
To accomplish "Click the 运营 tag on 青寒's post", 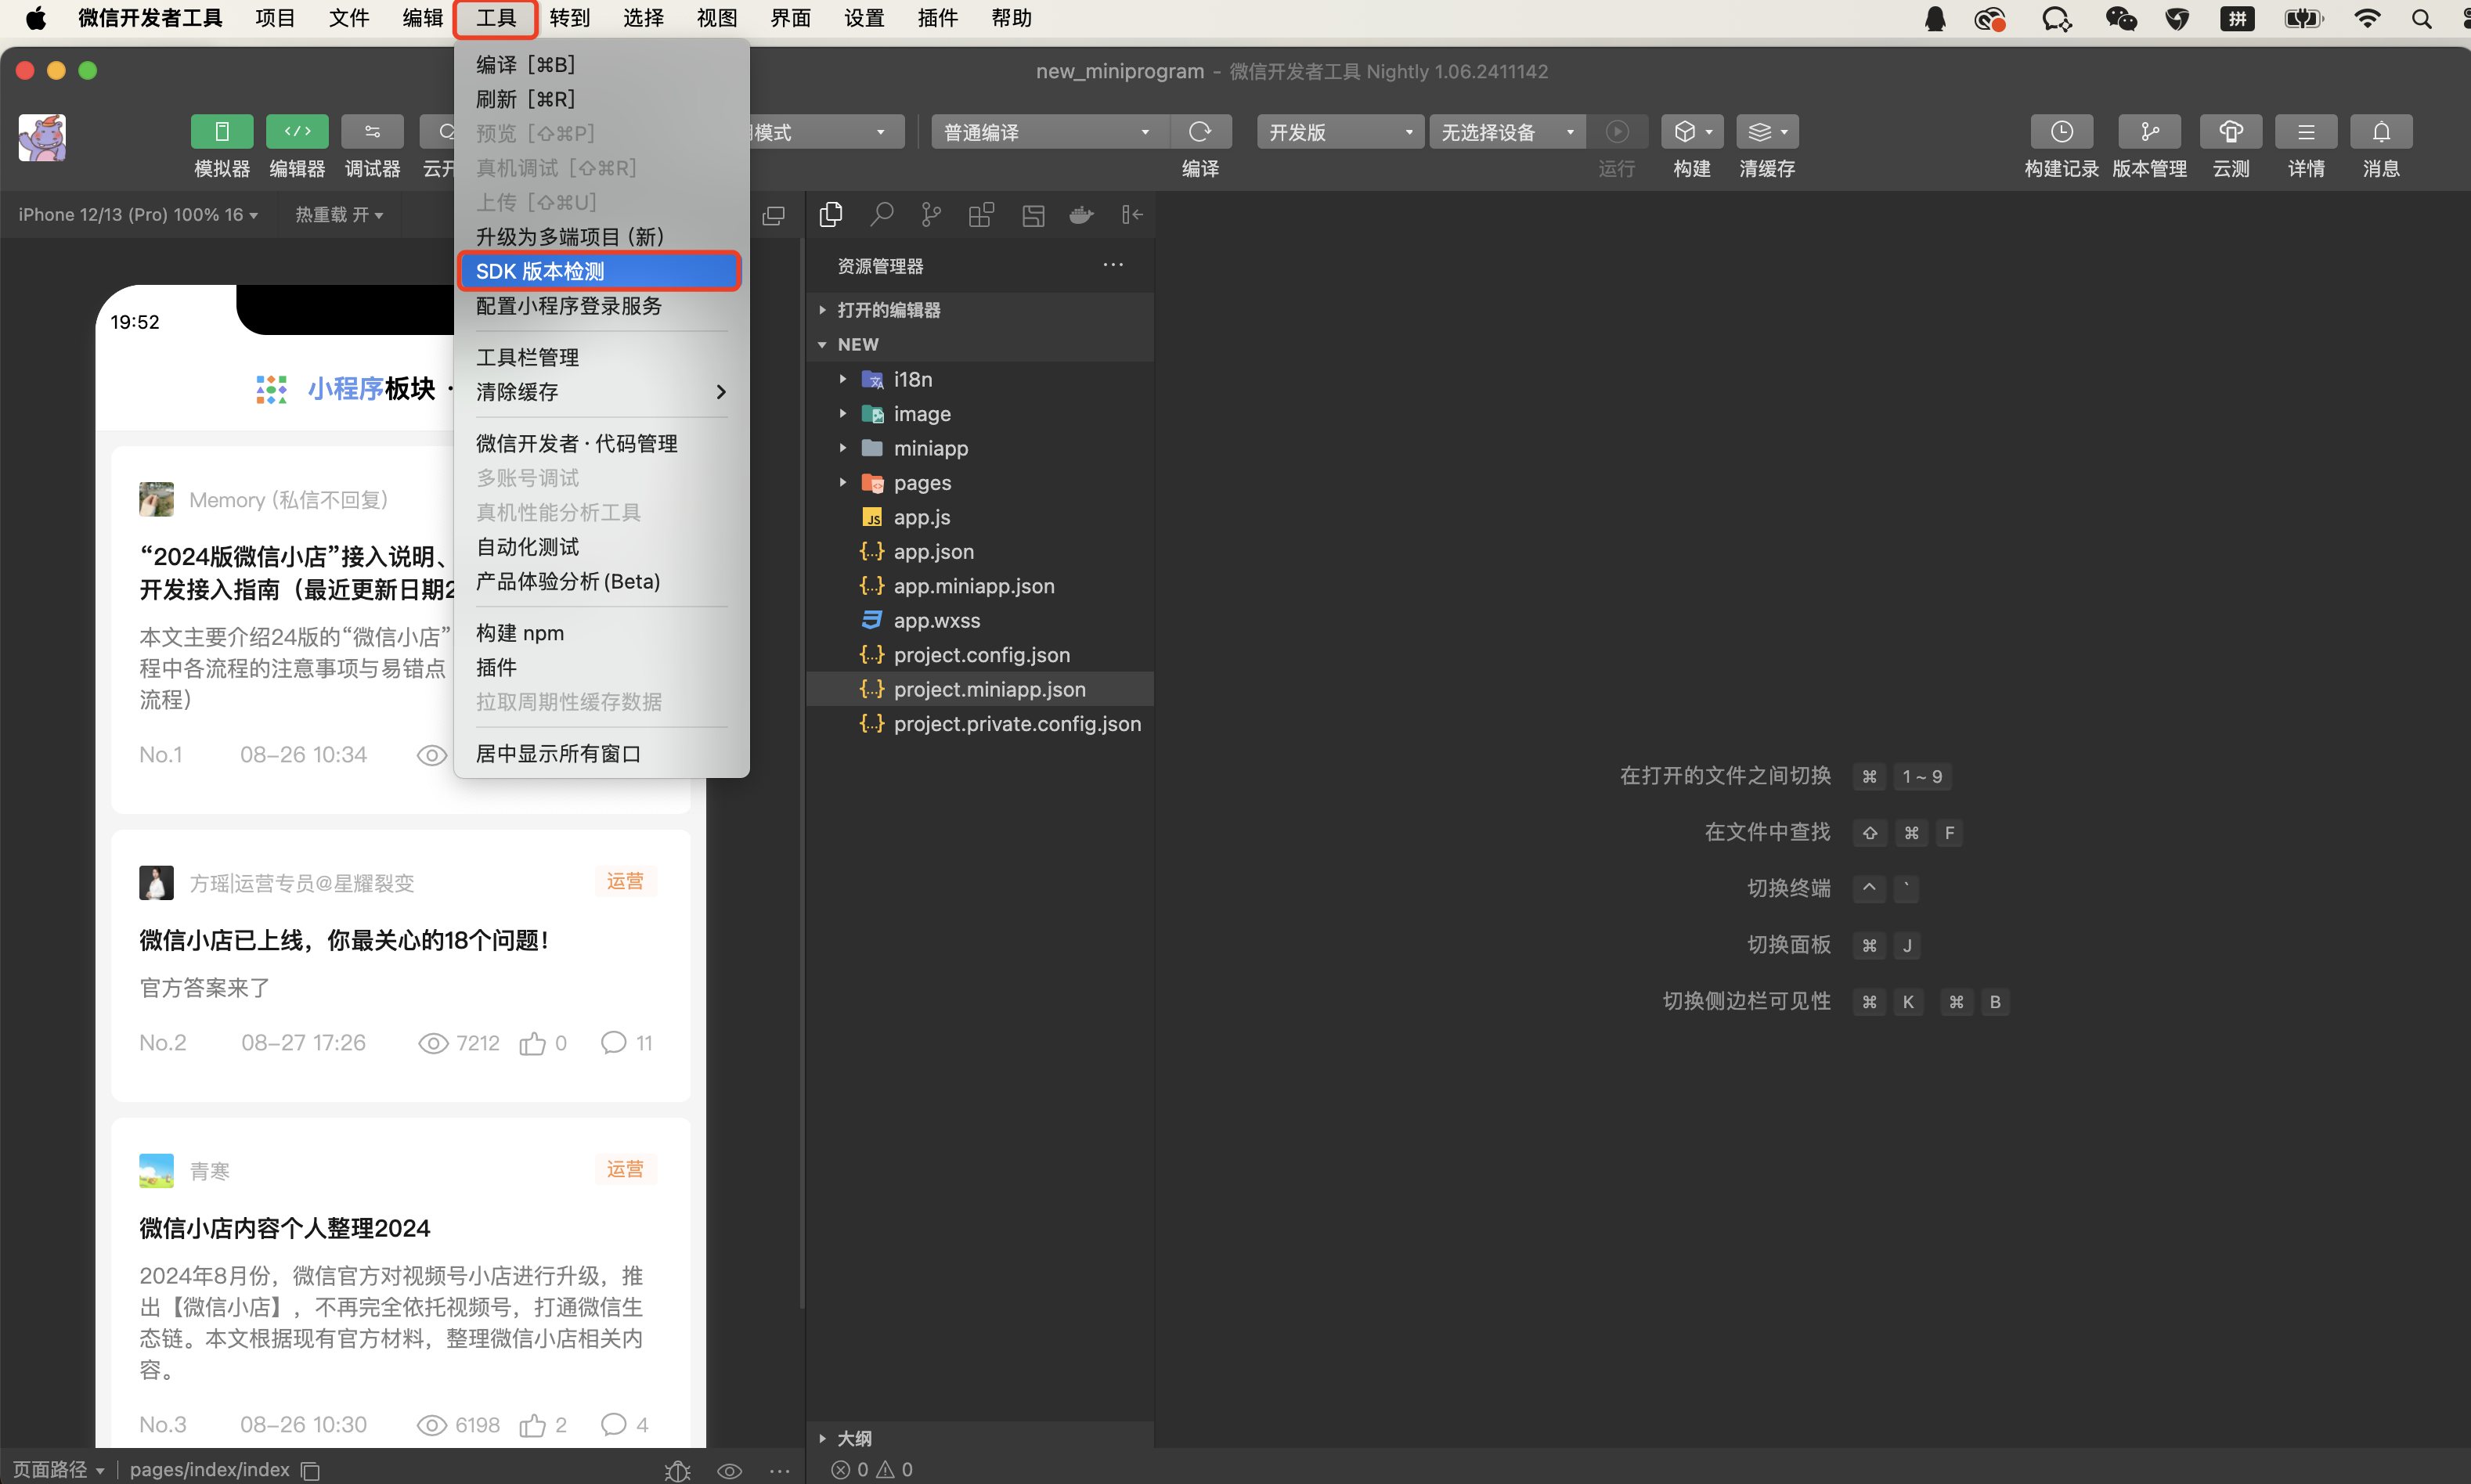I will tap(625, 1169).
